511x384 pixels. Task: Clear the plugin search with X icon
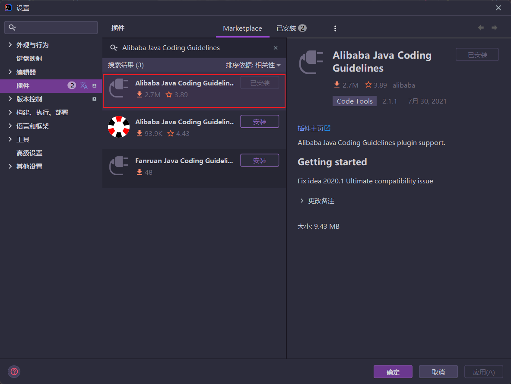[276, 48]
